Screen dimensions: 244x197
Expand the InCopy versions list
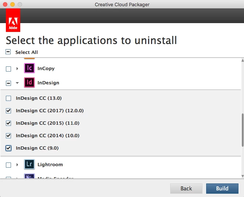(x=17, y=69)
